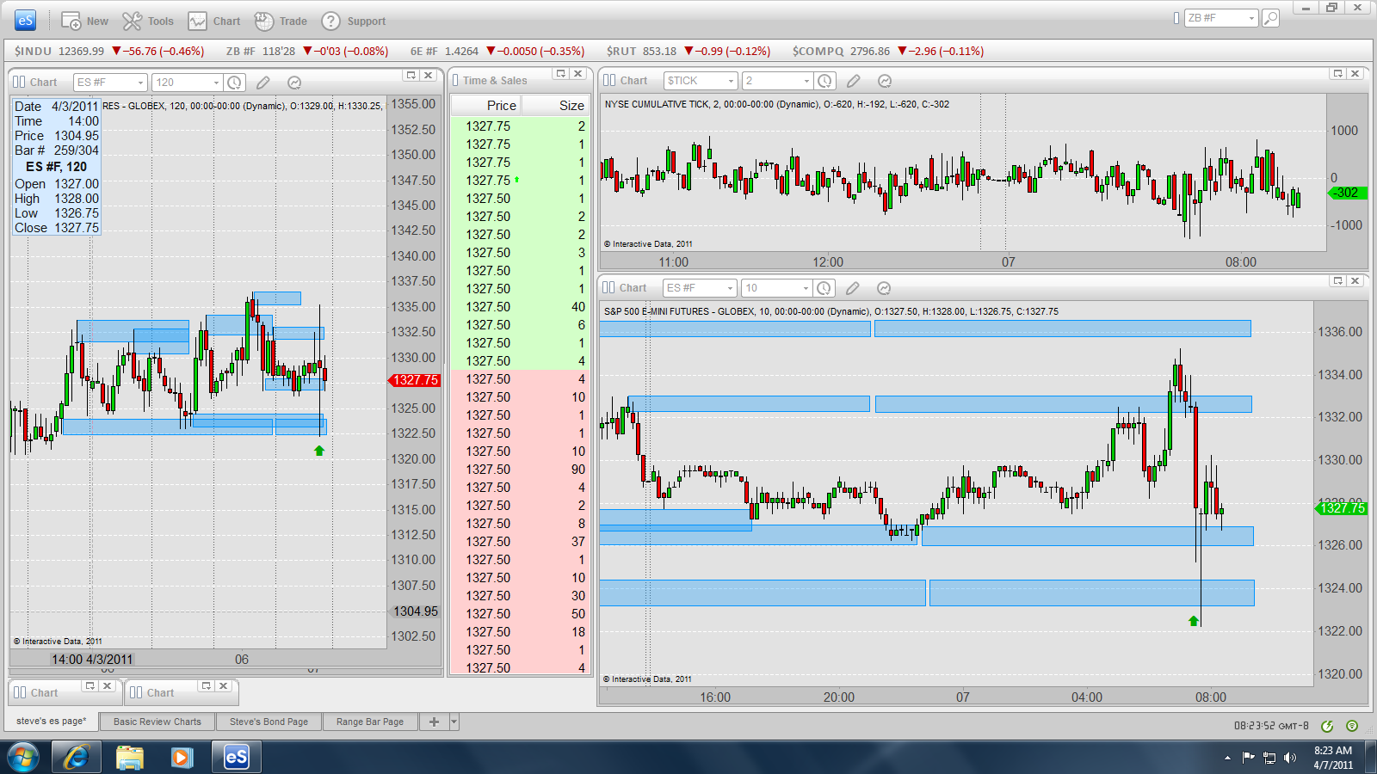The image size is (1377, 774).
Task: Open Windows Media Player from taskbar
Action: coord(182,757)
